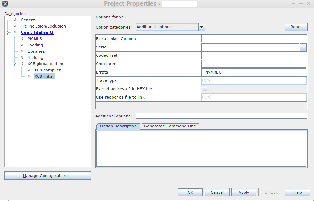Switch to the Option Description tab

(118, 126)
